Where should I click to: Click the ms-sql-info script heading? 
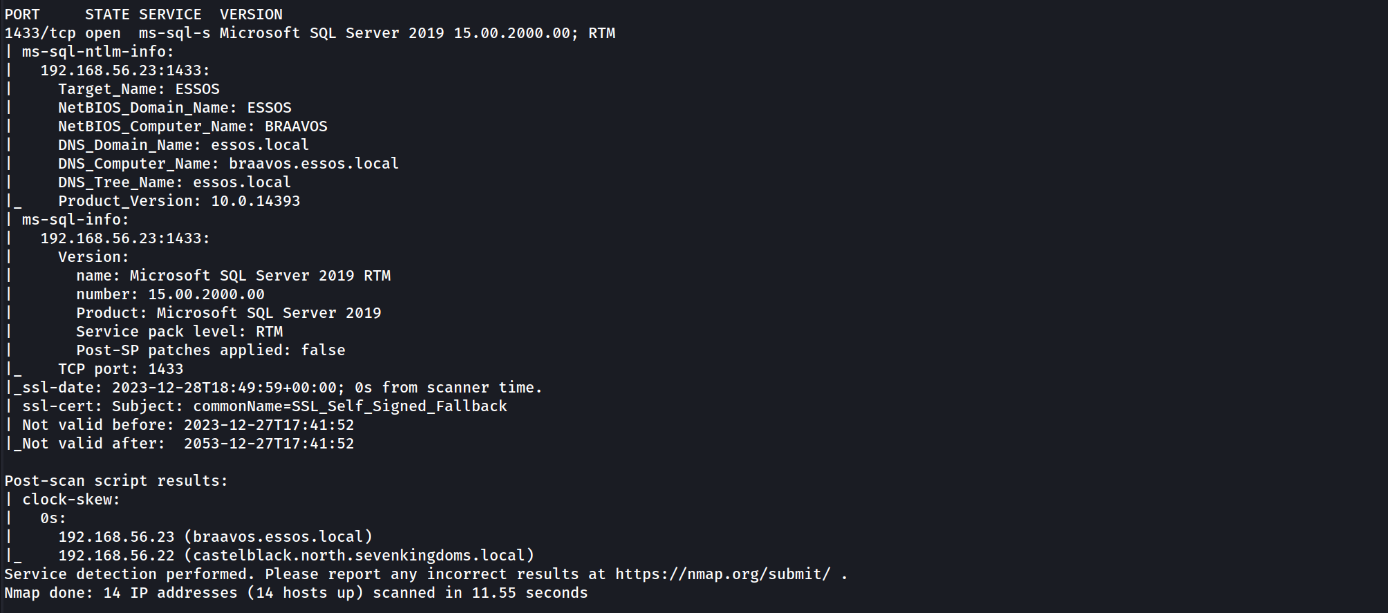pyautogui.click(x=75, y=220)
